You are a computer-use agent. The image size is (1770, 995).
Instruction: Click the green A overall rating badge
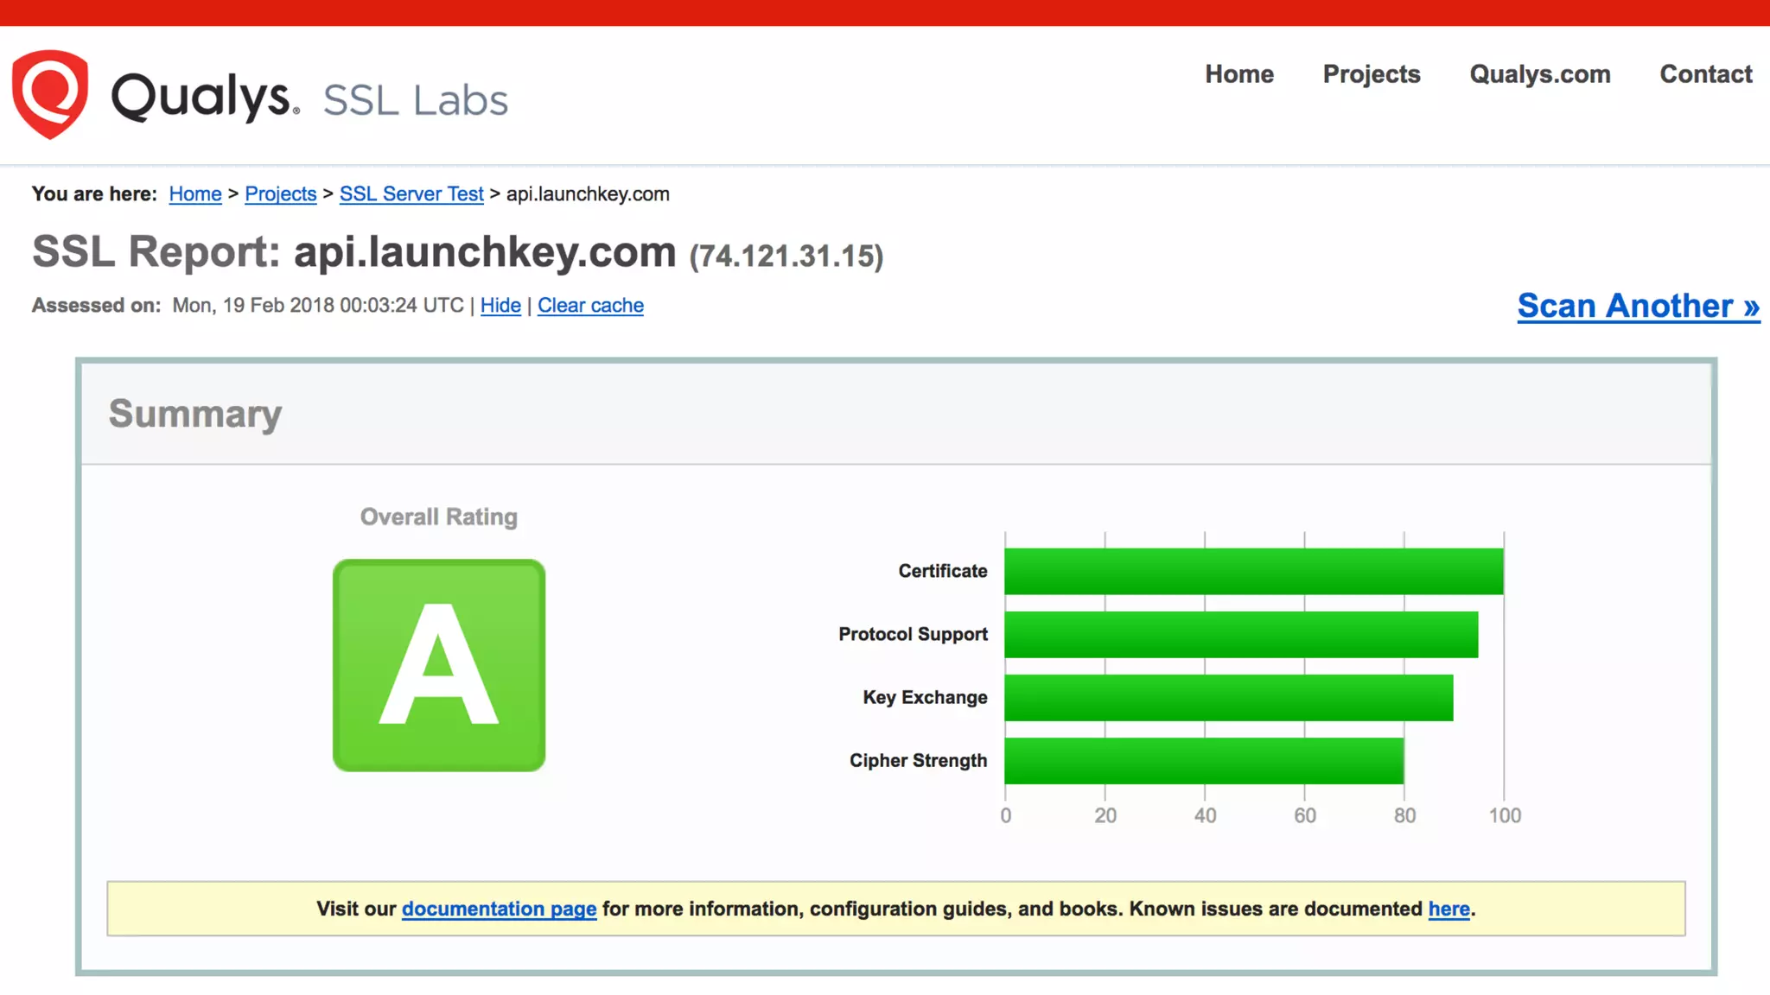[x=439, y=665]
